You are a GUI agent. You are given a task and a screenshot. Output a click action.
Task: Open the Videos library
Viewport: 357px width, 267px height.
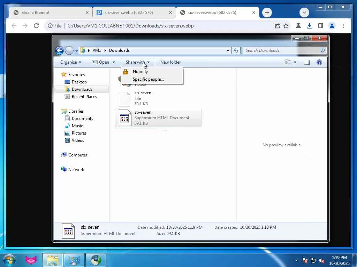(x=75, y=140)
